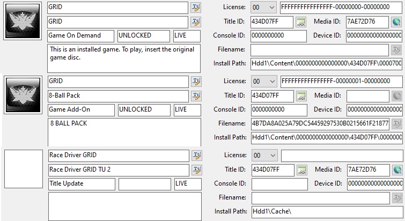Click the edit icon next to 8-Ball Pack

click(x=196, y=96)
